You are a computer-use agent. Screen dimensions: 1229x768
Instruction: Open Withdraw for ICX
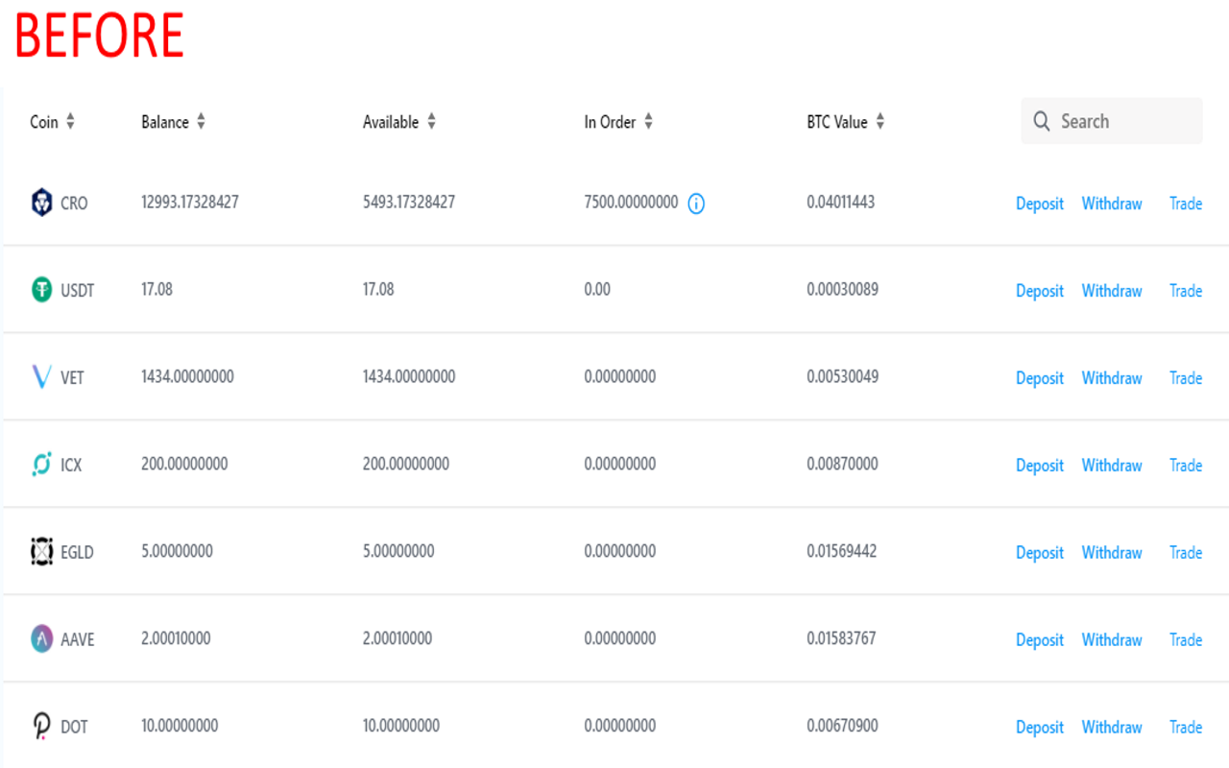tap(1112, 466)
